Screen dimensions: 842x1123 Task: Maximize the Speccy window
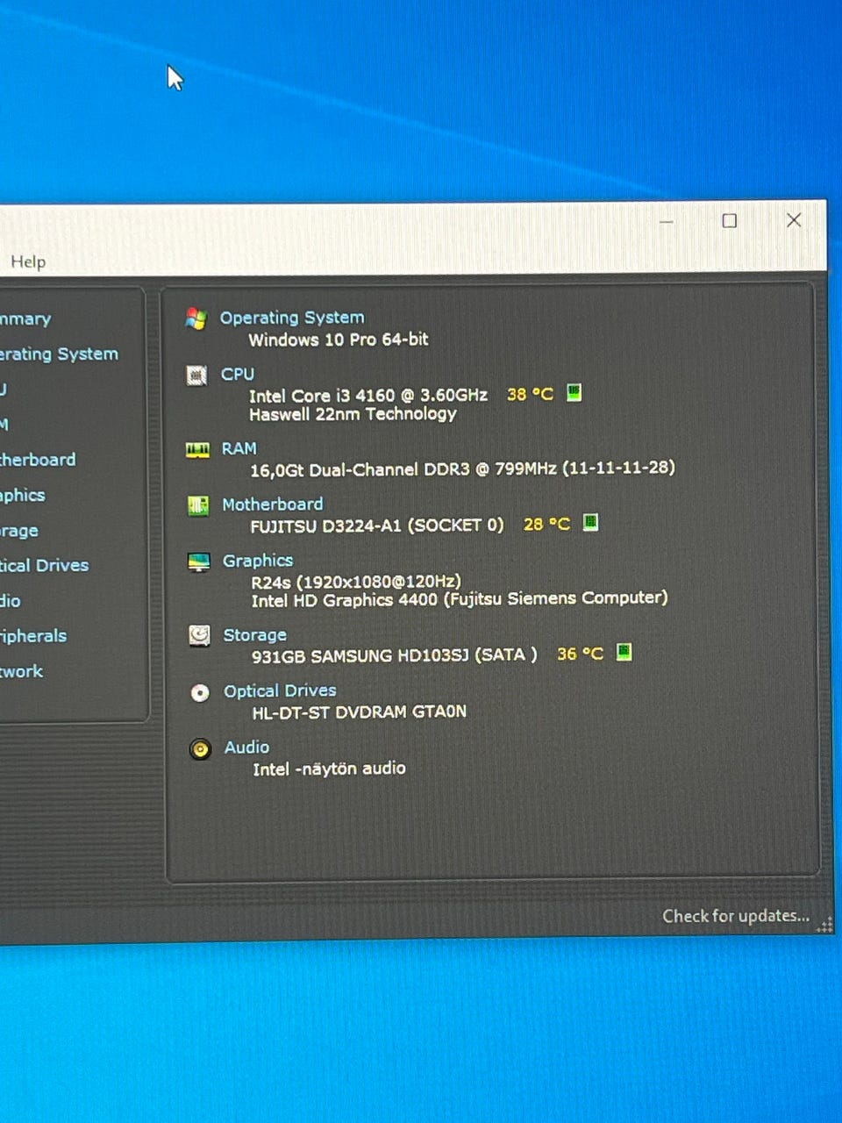pos(729,221)
